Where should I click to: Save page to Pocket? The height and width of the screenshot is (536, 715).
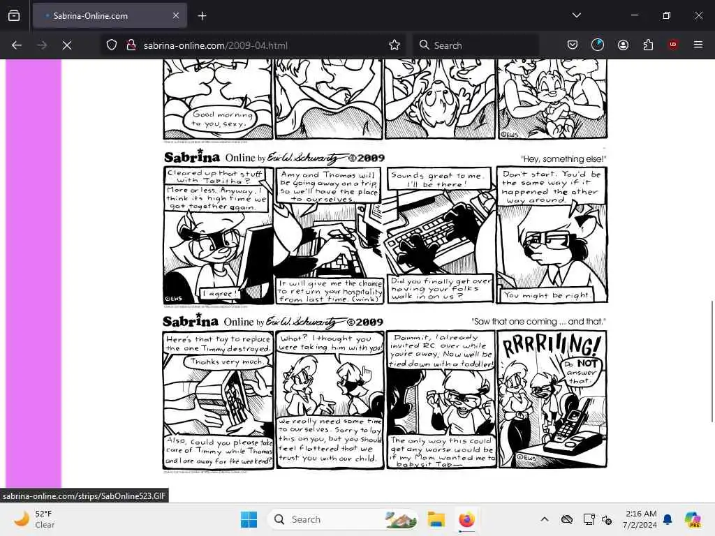pyautogui.click(x=573, y=45)
